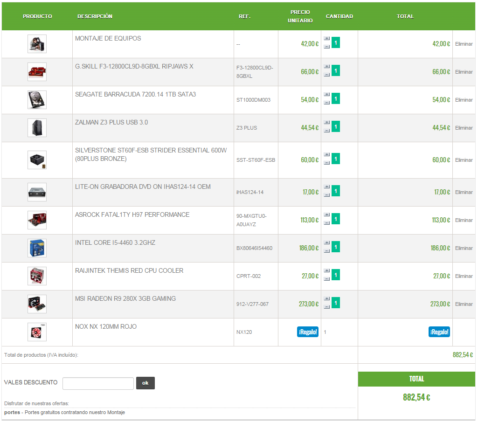Click Eliminar for Zalman Z3 Plus row
478x422 pixels.
click(464, 128)
